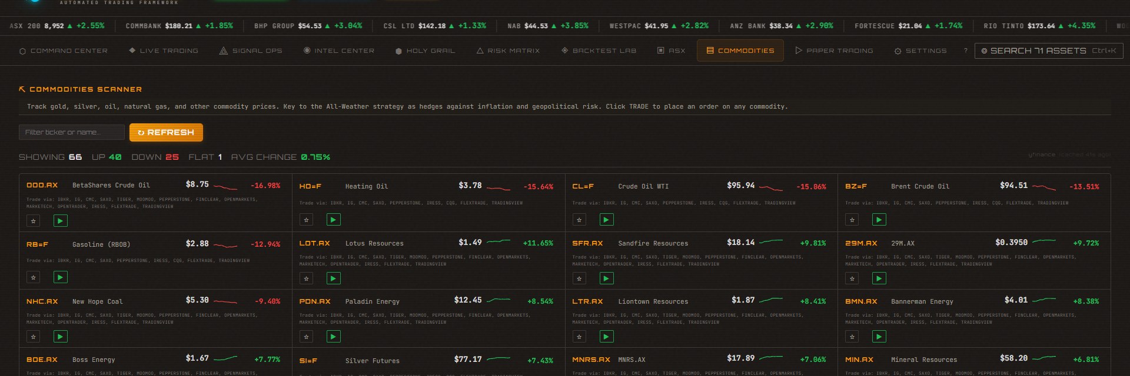
Task: Star the OOO.AX BetaShares Crude Oil card
Action: (34, 221)
